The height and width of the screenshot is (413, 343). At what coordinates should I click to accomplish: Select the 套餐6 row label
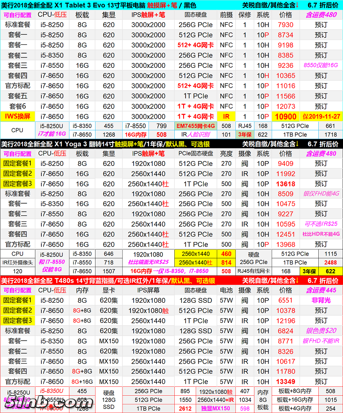tap(18, 106)
